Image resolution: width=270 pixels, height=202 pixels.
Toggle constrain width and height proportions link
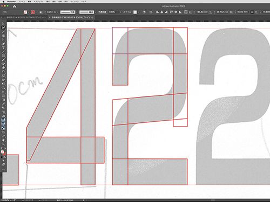click(252, 12)
